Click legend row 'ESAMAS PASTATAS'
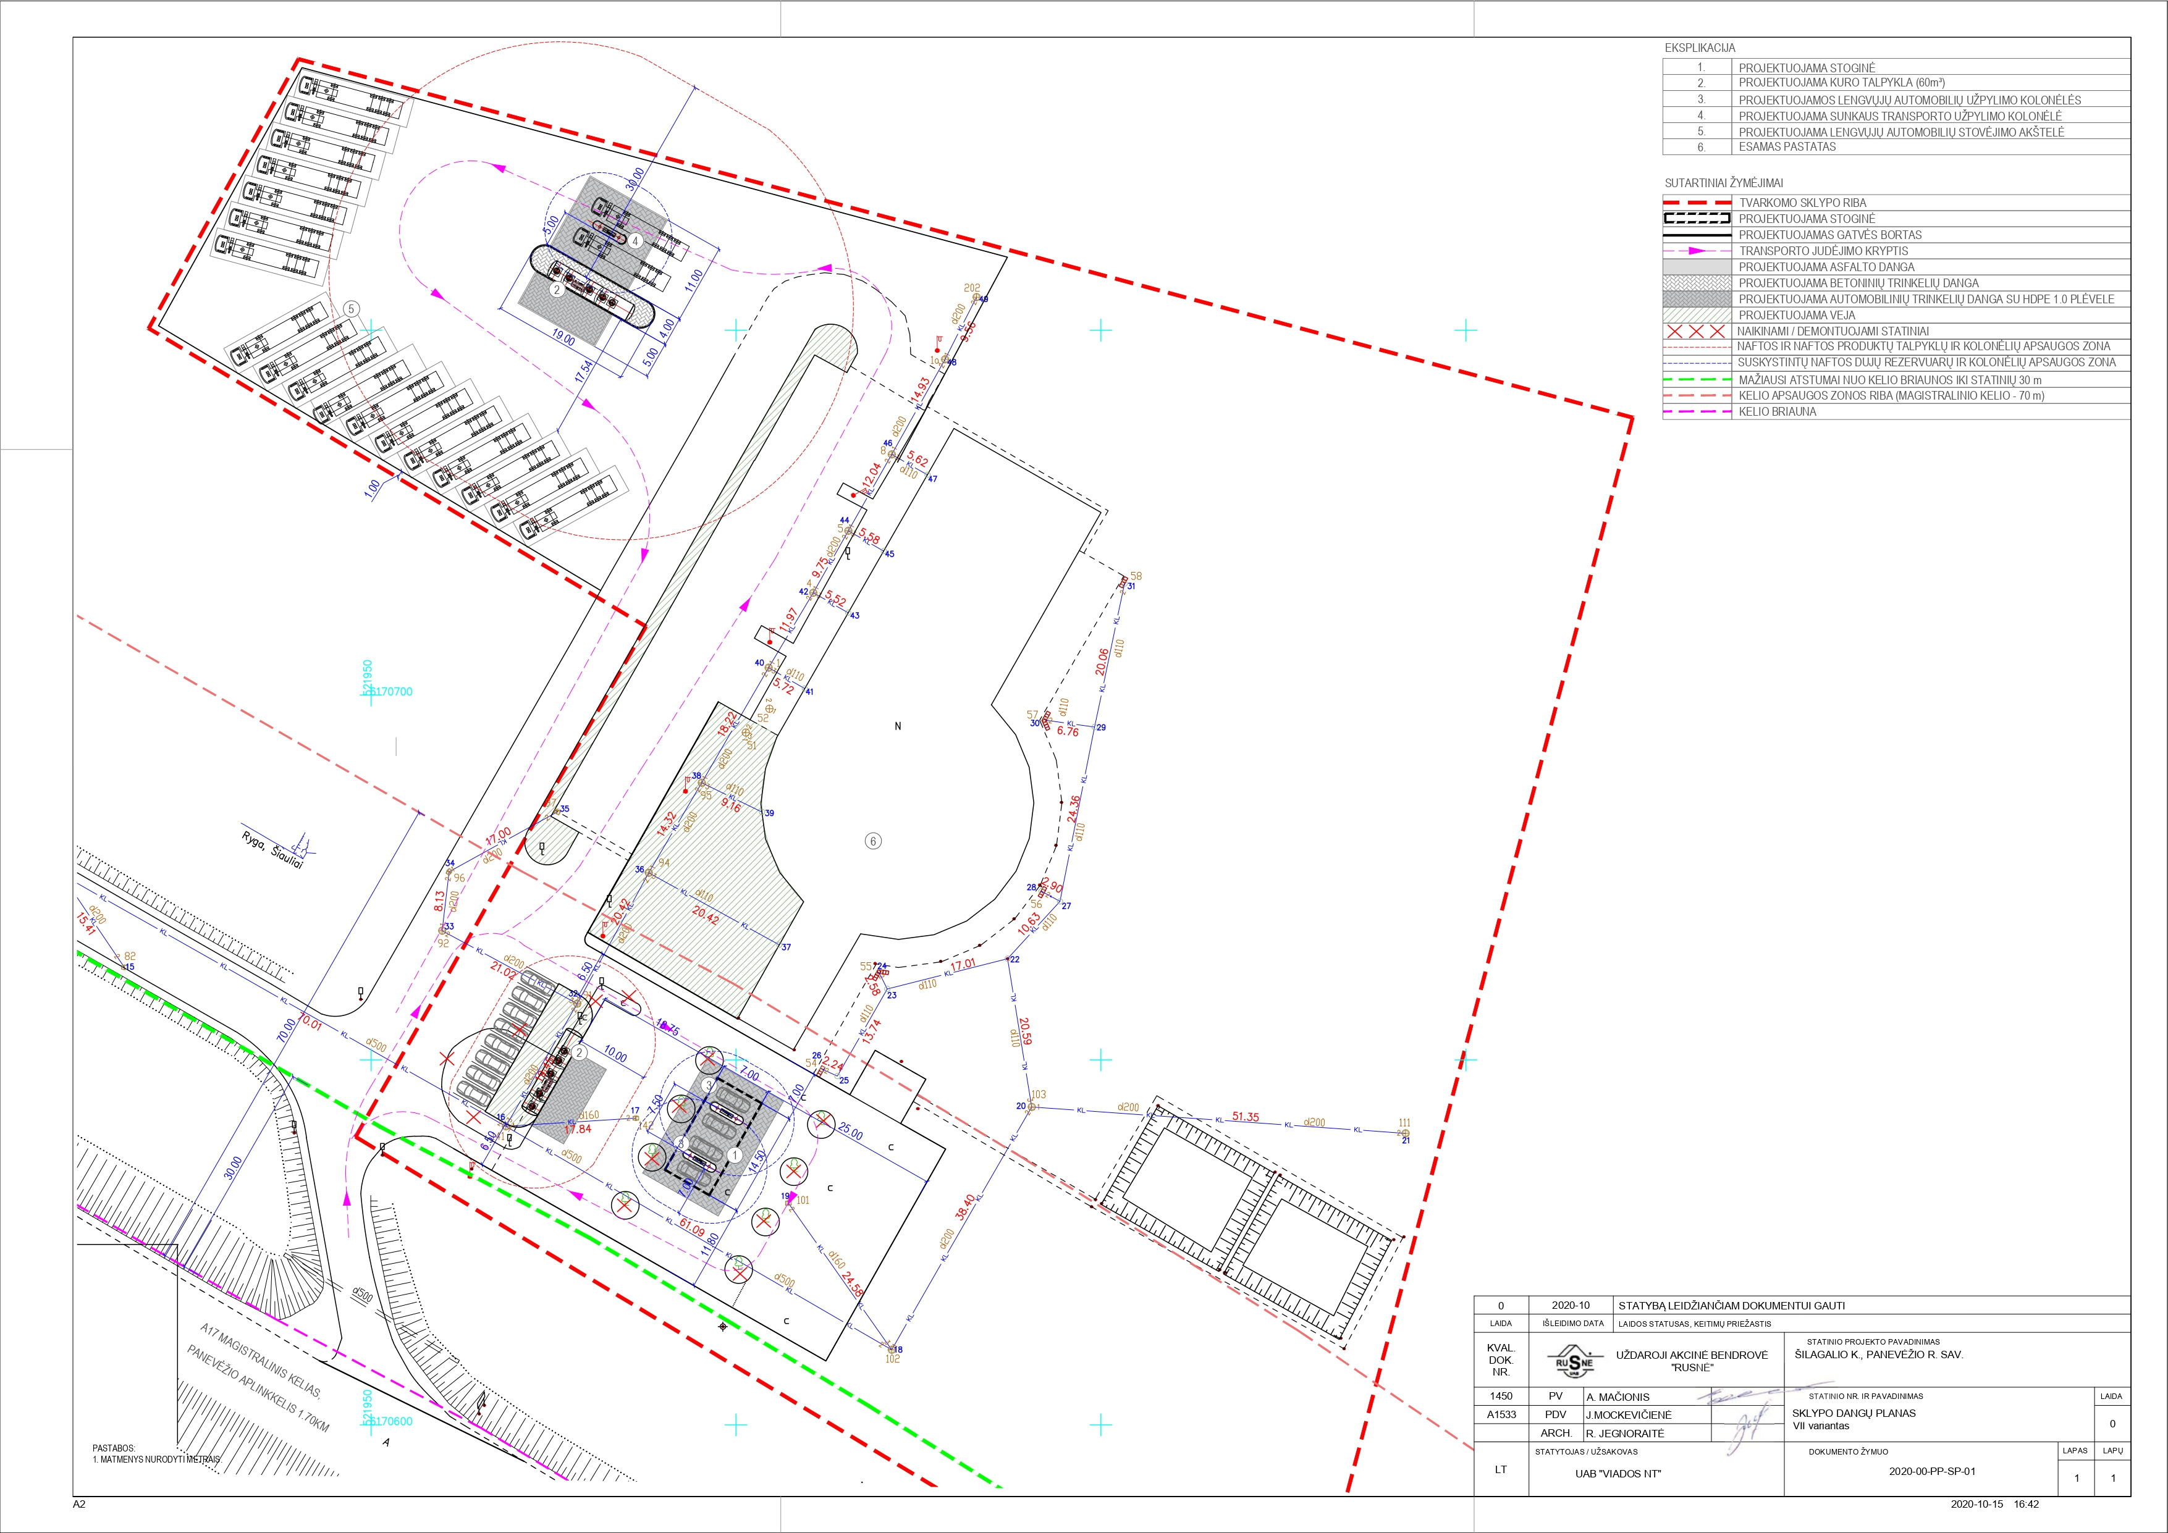Viewport: 2168px width, 1533px height. pyautogui.click(x=1787, y=147)
